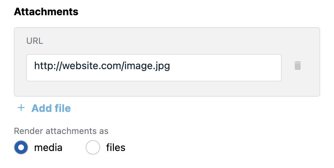
Task: Add another attachment via the plus sign
Action: [x=21, y=108]
